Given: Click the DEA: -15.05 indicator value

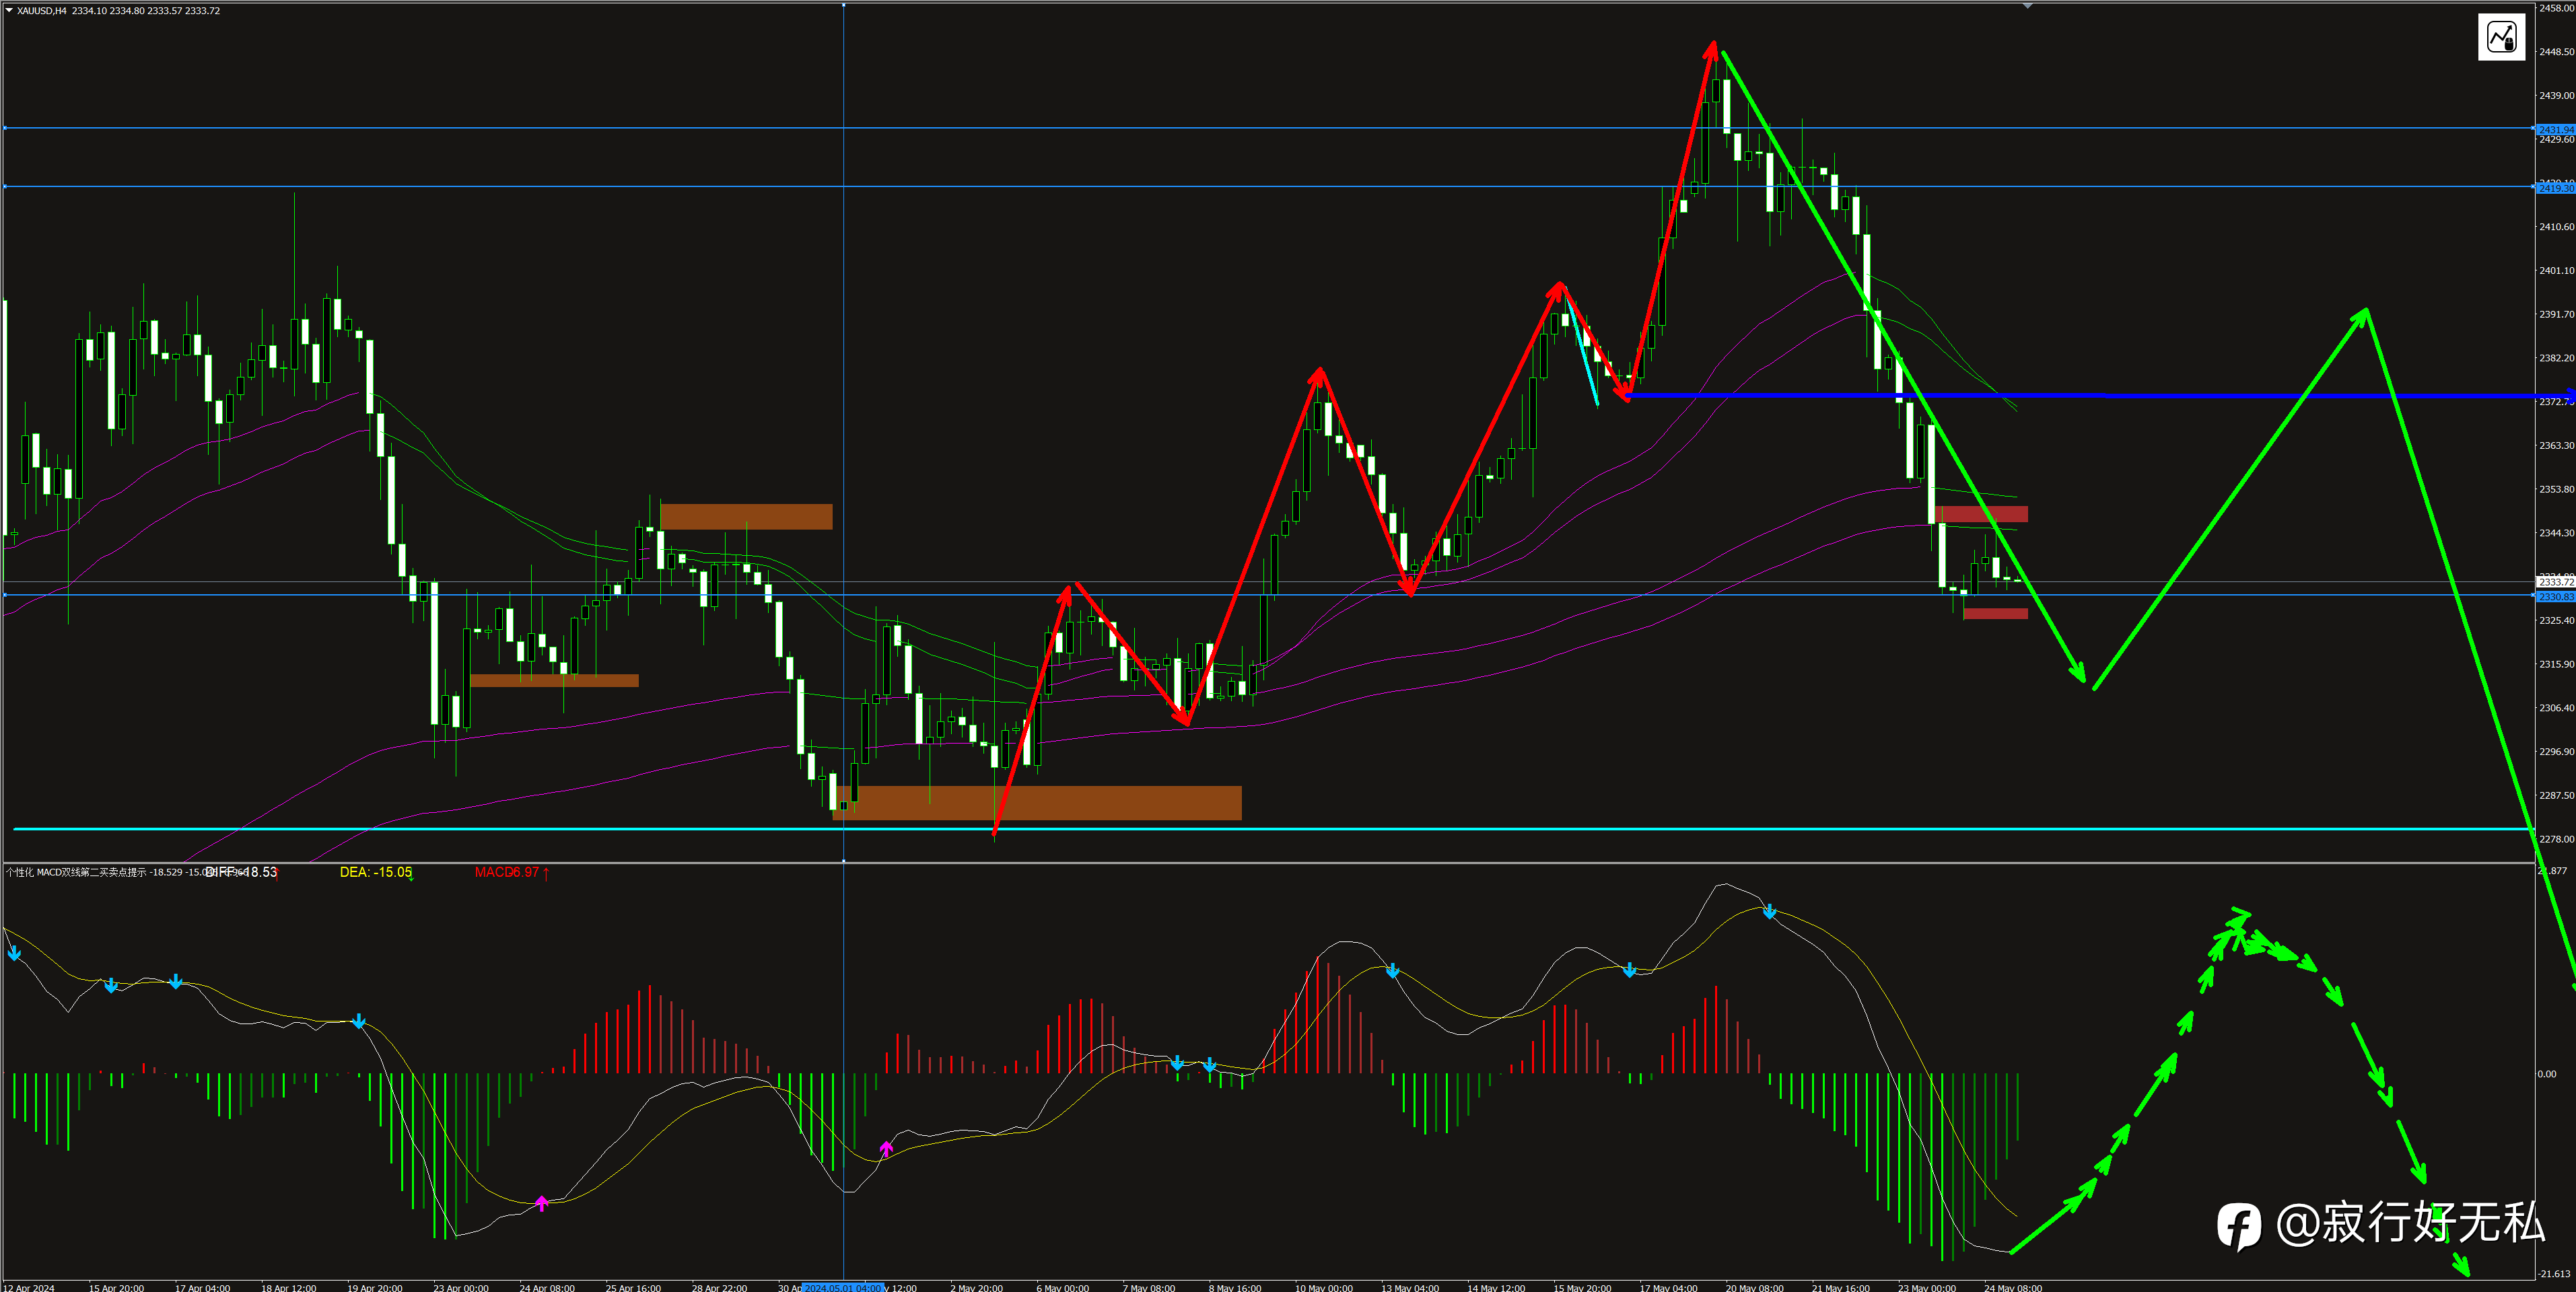Looking at the screenshot, I should 376,872.
